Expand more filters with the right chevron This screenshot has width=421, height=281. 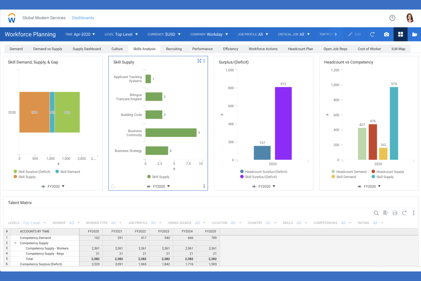336,34
